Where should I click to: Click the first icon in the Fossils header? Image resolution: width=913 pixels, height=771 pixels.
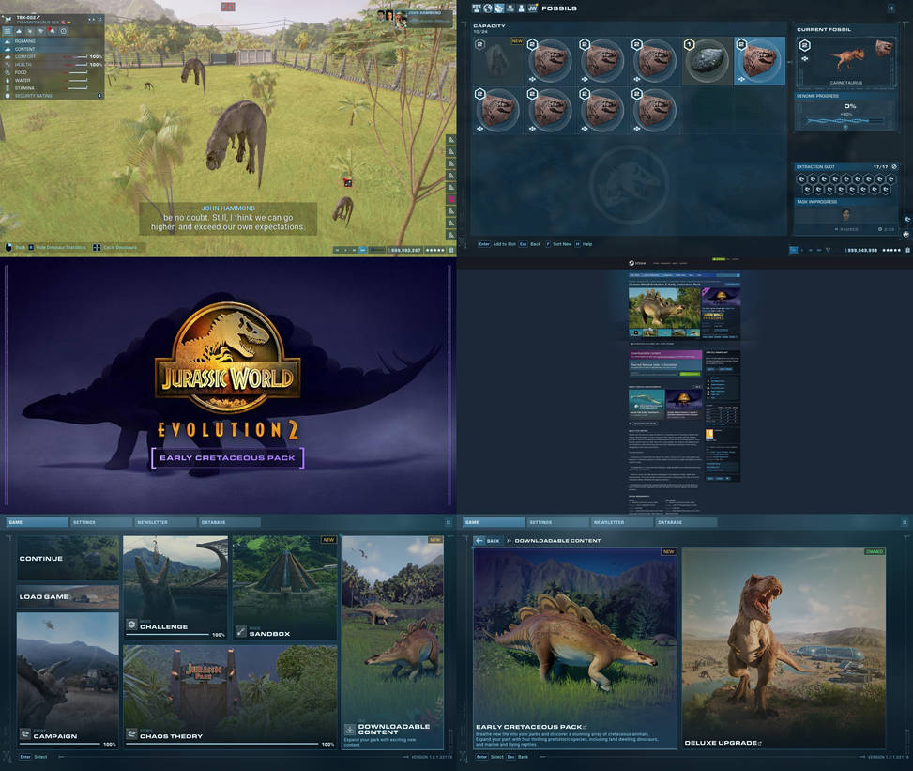(477, 8)
